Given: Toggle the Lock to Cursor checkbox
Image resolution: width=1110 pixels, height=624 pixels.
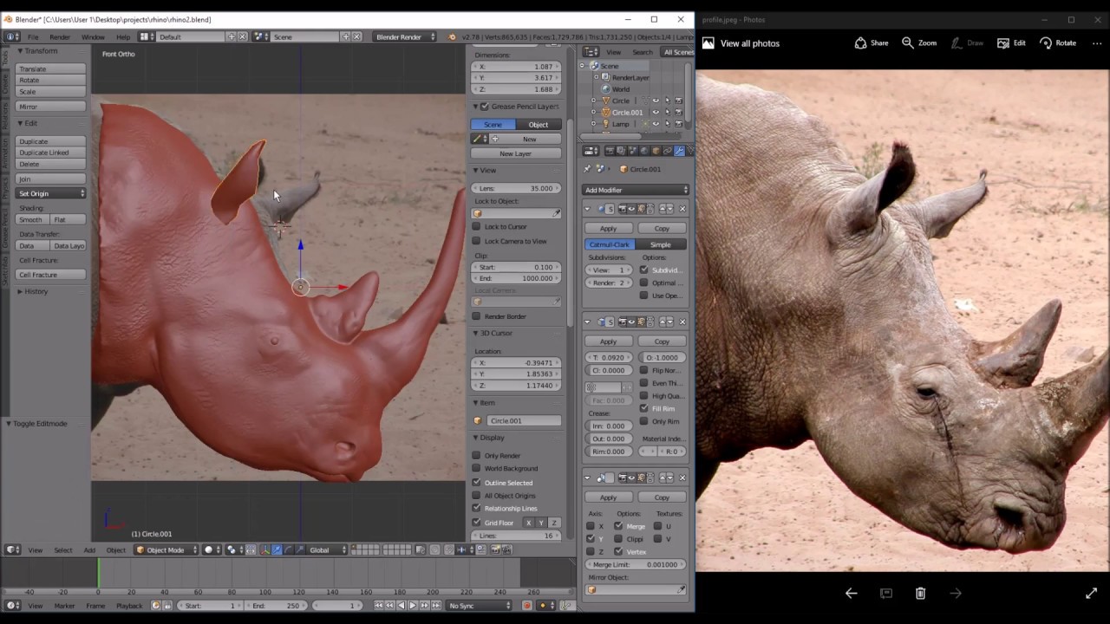Looking at the screenshot, I should [476, 226].
